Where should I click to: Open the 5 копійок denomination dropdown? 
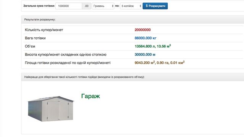[131, 6]
